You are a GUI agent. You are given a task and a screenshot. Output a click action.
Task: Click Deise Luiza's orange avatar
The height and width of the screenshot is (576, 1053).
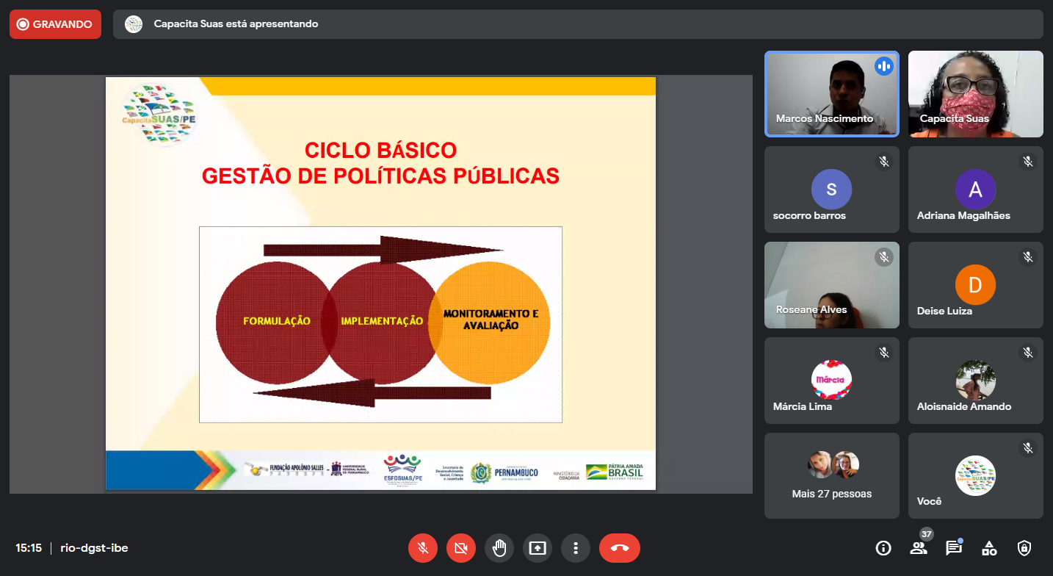[x=975, y=284]
